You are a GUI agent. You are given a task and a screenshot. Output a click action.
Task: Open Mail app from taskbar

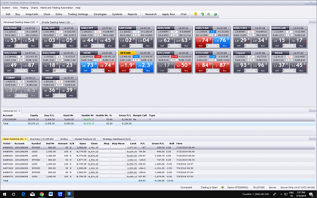(x=32, y=194)
